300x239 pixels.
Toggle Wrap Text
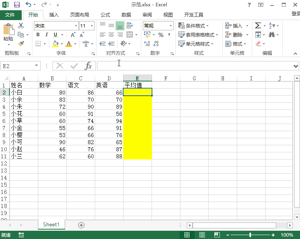(x=130, y=26)
